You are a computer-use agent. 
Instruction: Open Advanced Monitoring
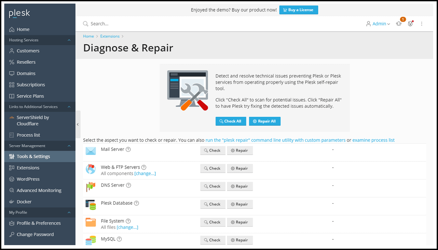tap(40, 191)
